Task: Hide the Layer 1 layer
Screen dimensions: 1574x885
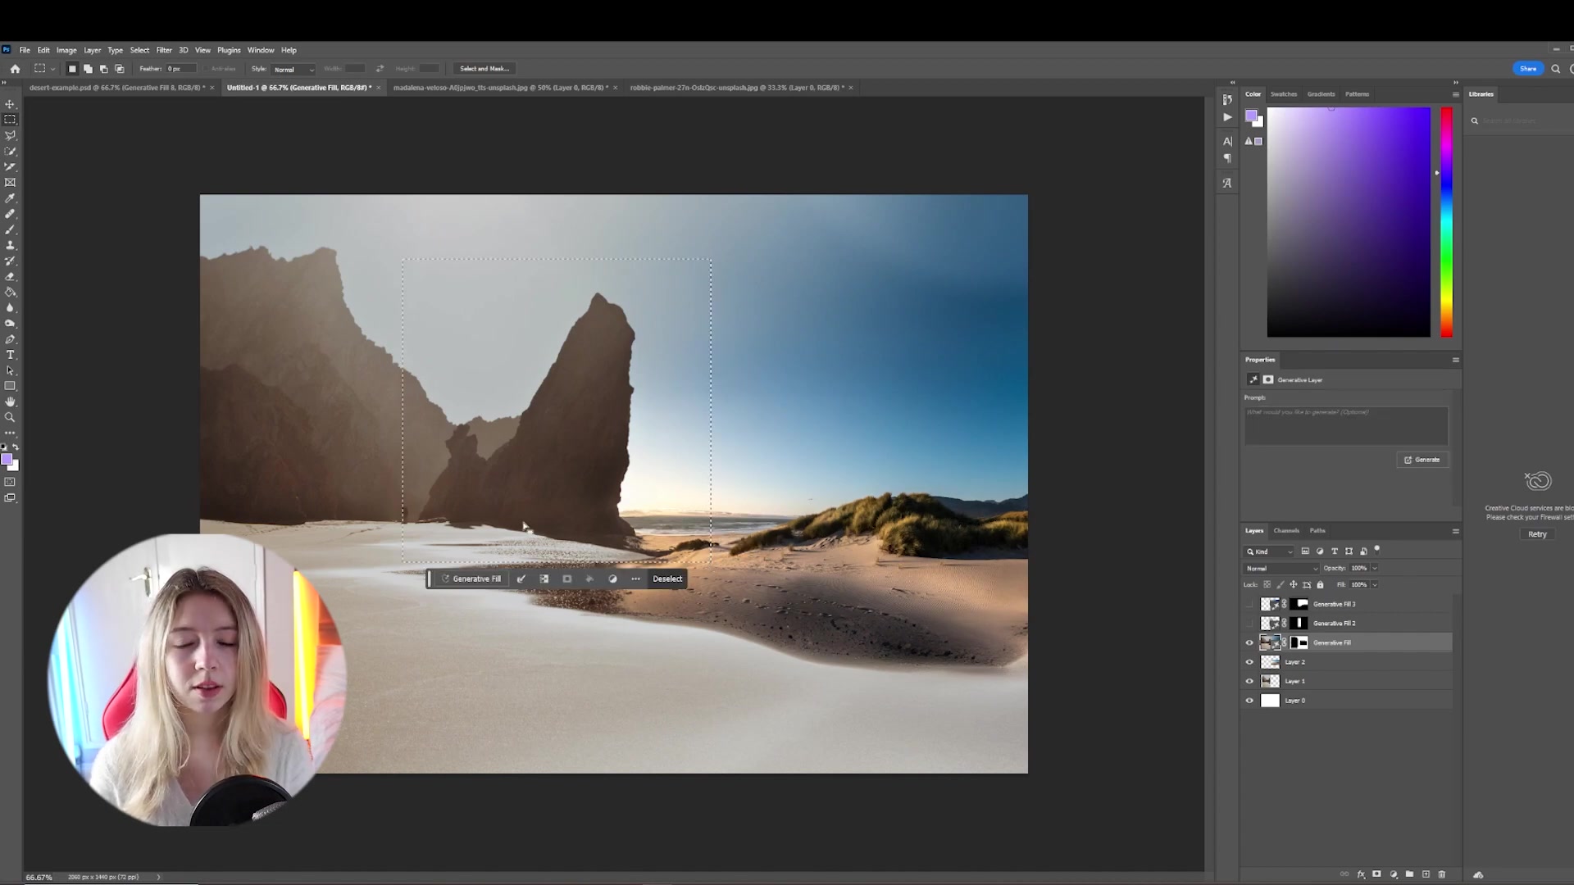Action: [1249, 681]
